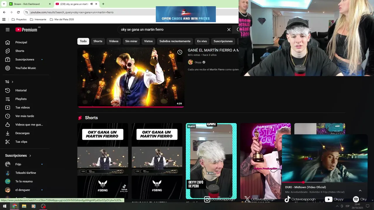
Task: Open the Proyectos bookmark folder
Action: click(x=19, y=20)
